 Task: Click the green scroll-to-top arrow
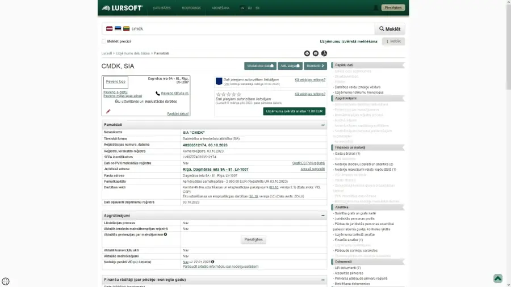click(x=497, y=278)
